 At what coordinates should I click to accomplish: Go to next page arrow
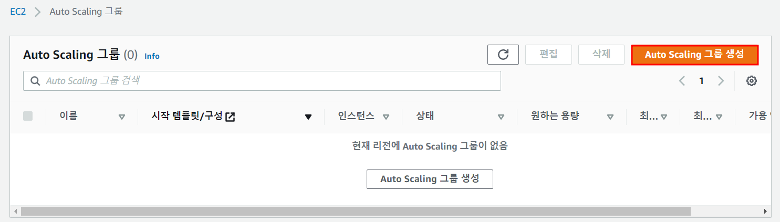point(721,81)
